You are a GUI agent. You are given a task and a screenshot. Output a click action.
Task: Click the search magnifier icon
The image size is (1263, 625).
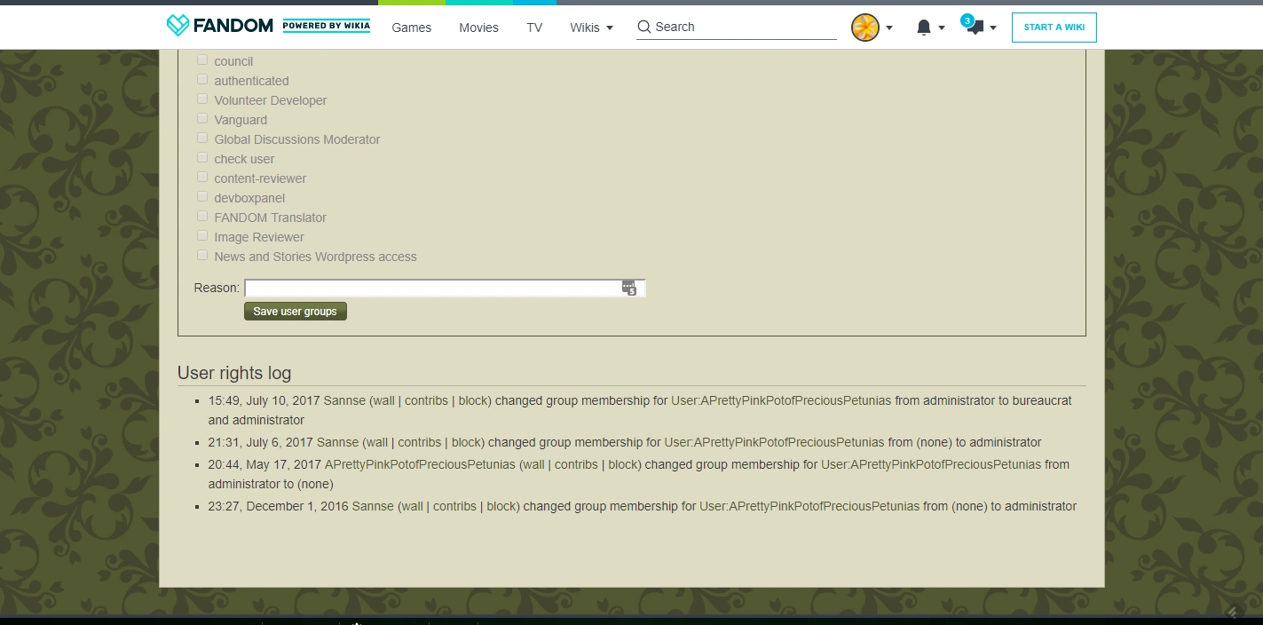(644, 27)
